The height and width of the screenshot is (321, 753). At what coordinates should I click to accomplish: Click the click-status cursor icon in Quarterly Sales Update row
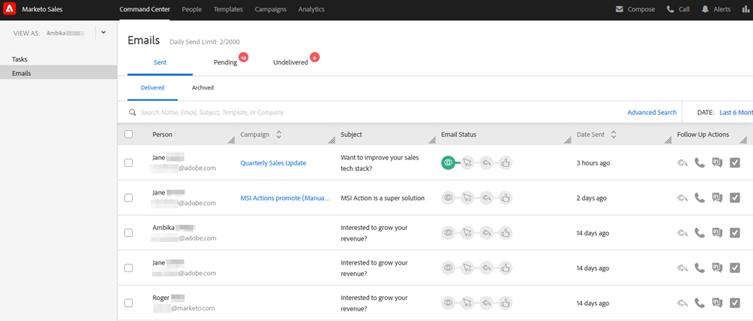coord(468,163)
